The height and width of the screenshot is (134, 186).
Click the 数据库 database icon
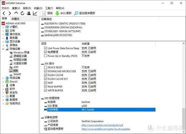(7, 100)
